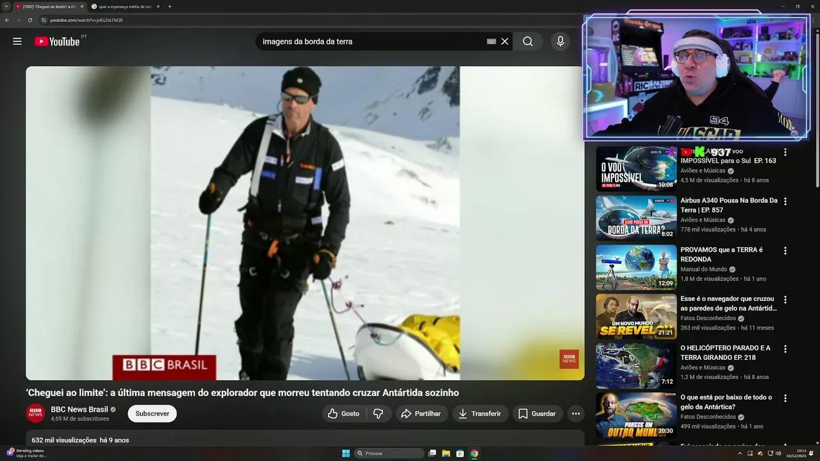
Task: Edit the search field 'imagens da borda da terra'
Action: (x=372, y=42)
